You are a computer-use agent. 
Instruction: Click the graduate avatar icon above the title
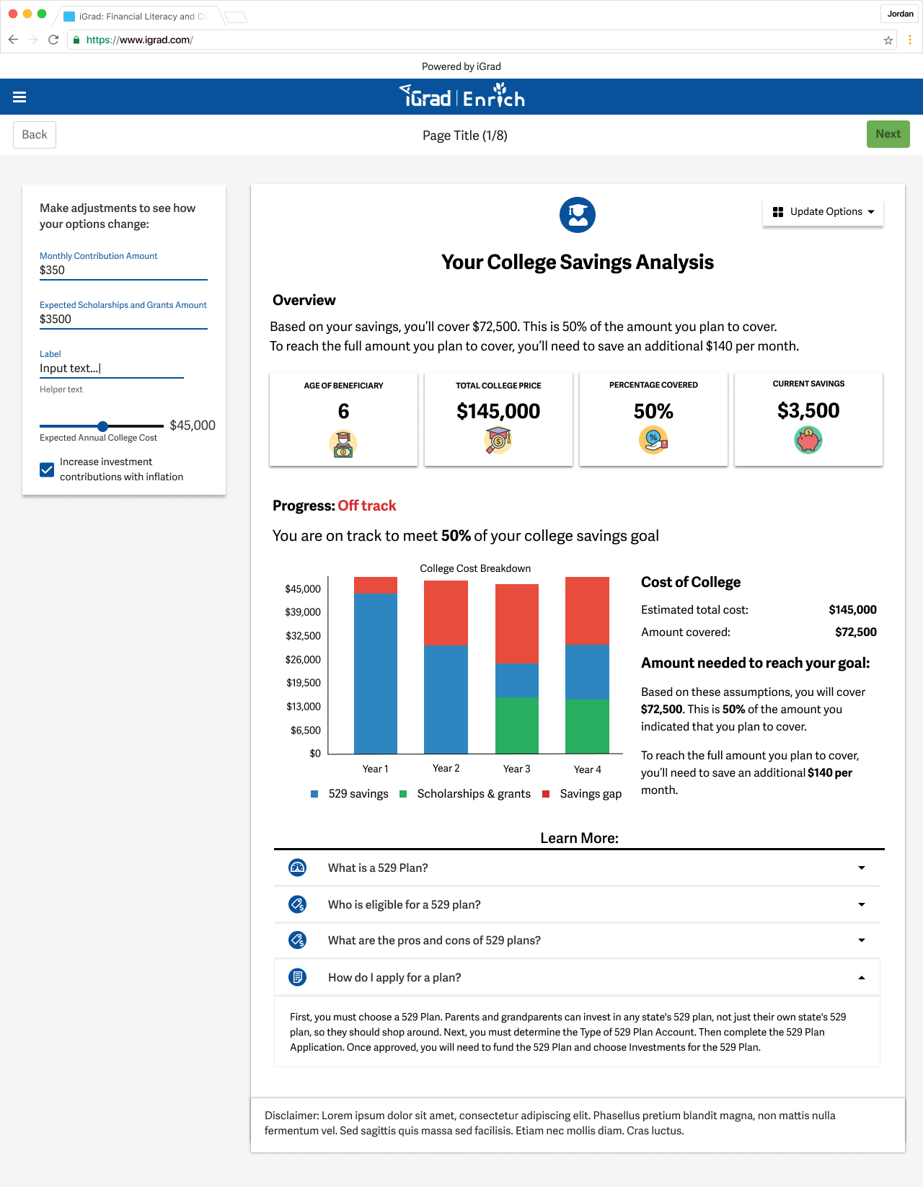point(578,215)
